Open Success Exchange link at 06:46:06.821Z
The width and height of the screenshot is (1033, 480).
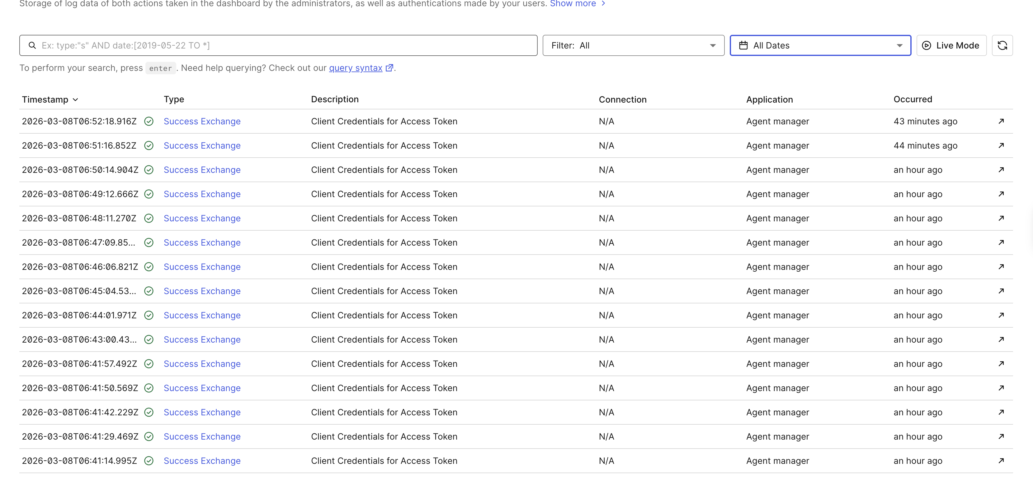(202, 267)
